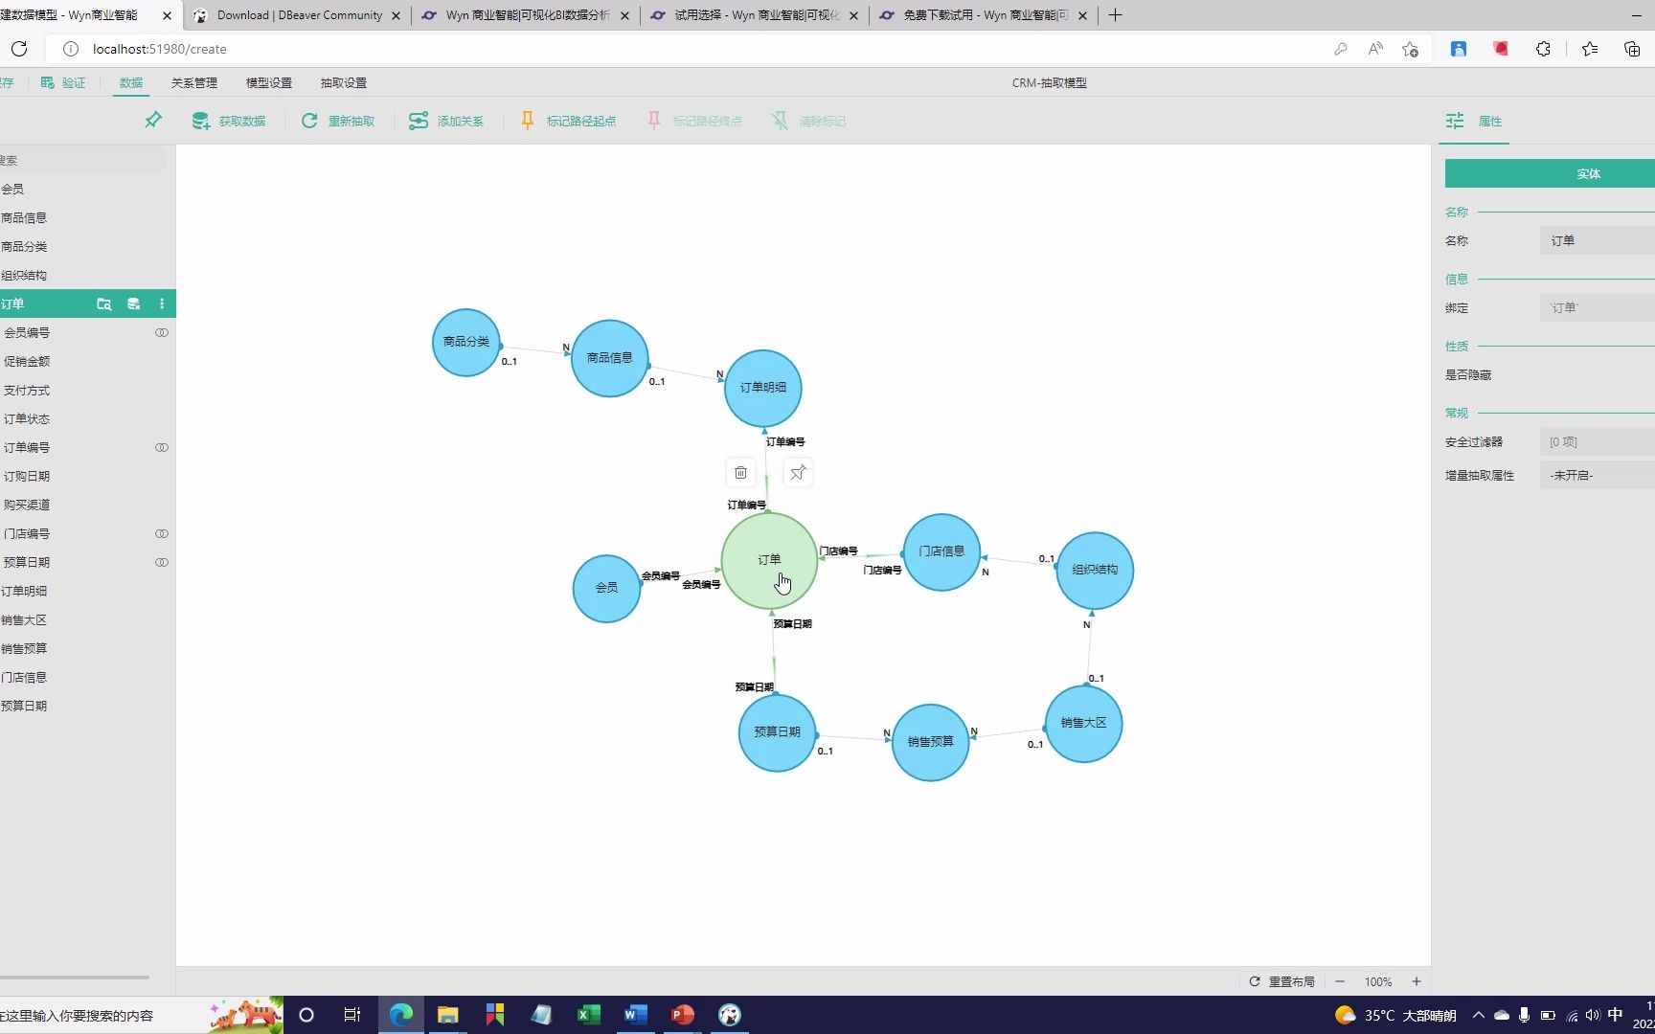Switch to the DBeaver Community browser tab
Image resolution: width=1655 pixels, height=1034 pixels.
click(x=299, y=15)
